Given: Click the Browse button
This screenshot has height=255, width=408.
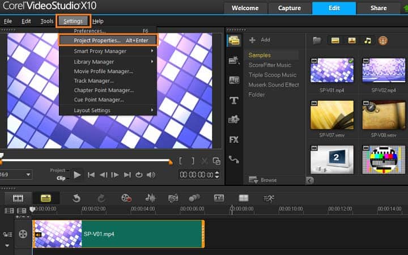Looking at the screenshot, I should point(263,180).
